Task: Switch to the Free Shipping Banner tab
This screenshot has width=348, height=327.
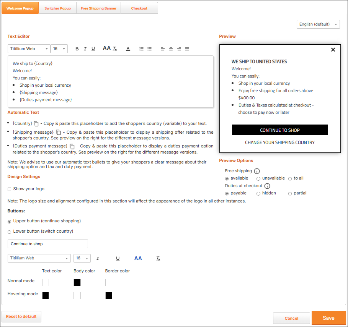Action: [x=98, y=8]
